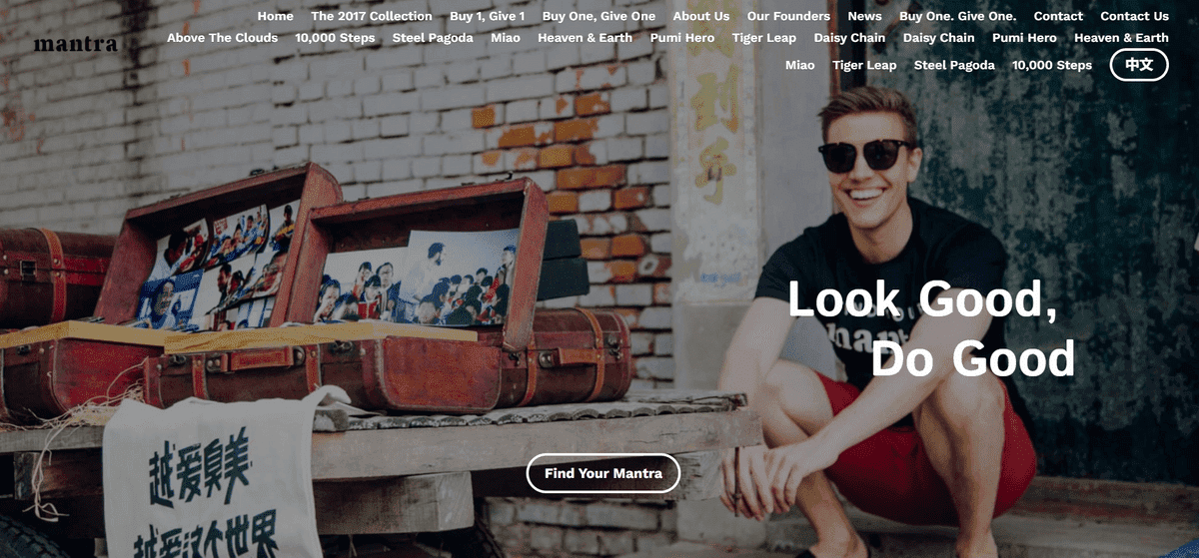Viewport: 1199px width, 558px height.
Task: View the Above The Clouds product
Action: click(222, 38)
